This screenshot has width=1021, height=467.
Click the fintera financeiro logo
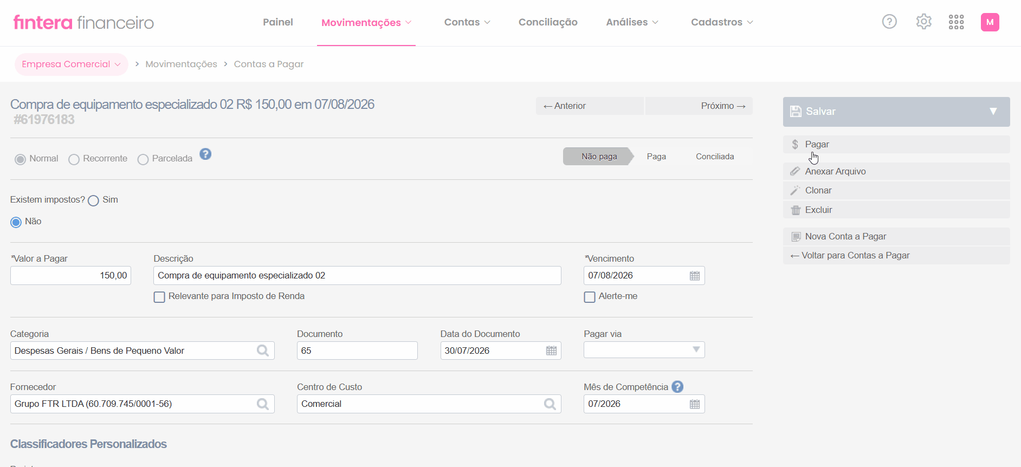(x=83, y=22)
